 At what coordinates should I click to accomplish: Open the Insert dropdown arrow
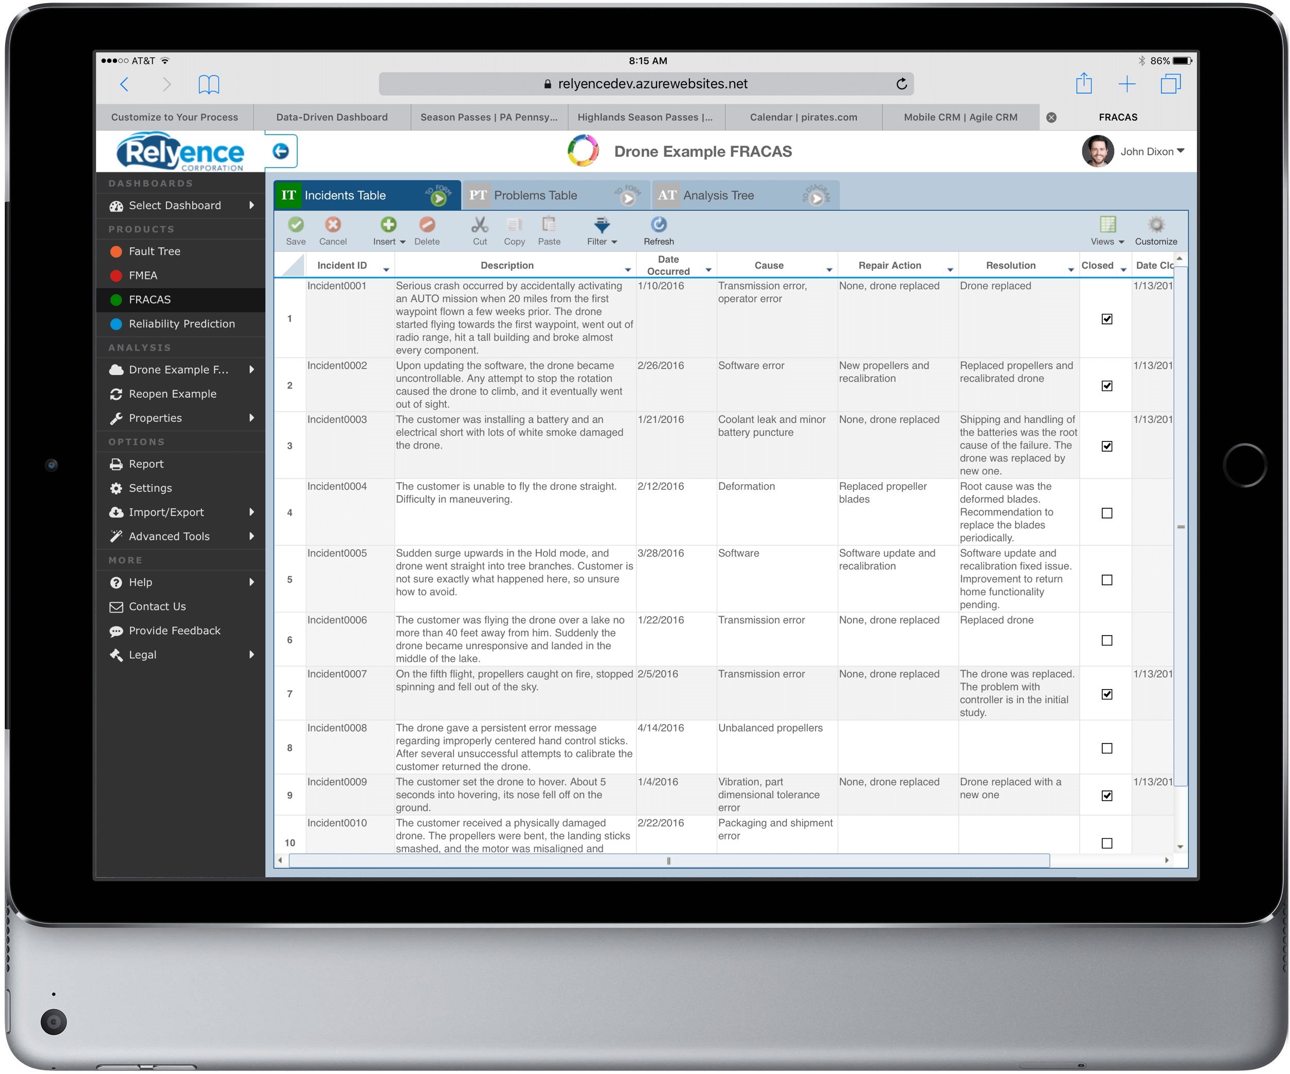tap(403, 242)
